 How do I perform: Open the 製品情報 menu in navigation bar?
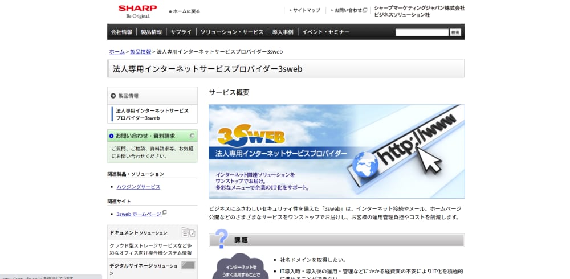pos(152,32)
